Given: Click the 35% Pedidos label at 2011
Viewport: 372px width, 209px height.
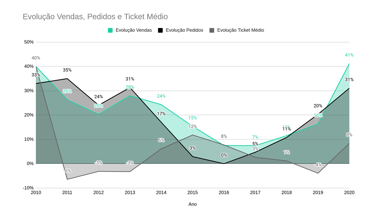Looking at the screenshot, I should [67, 70].
